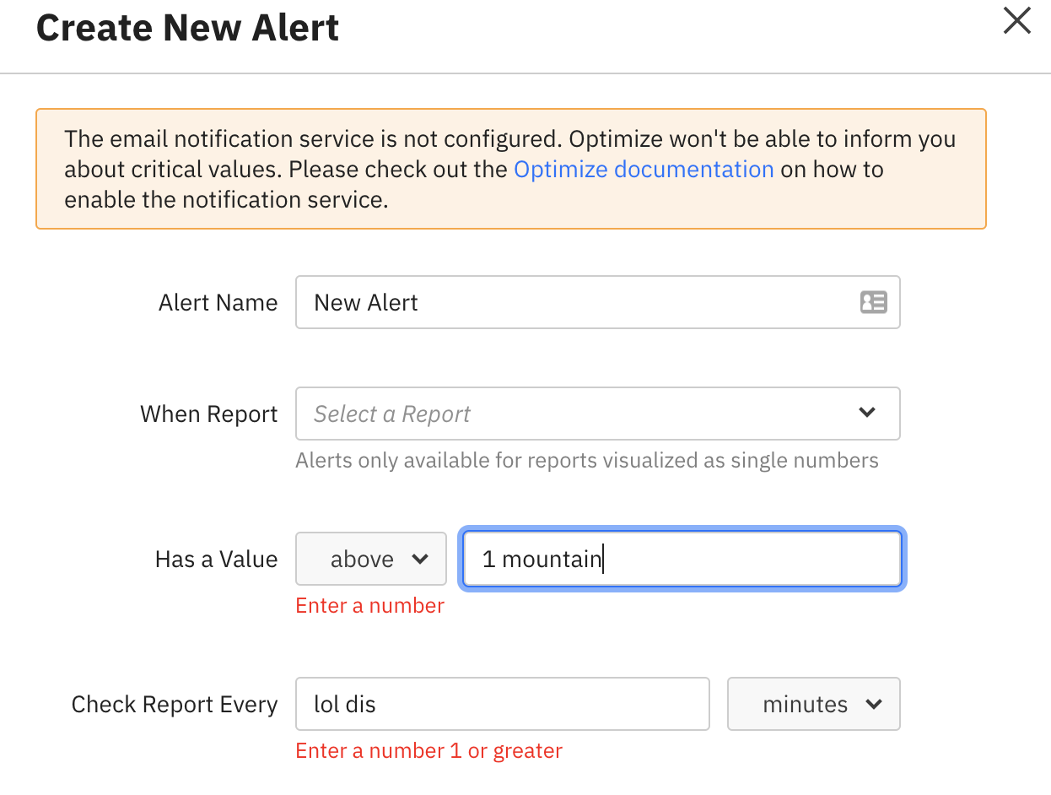Click the chevron arrow beside "above"

(x=419, y=559)
